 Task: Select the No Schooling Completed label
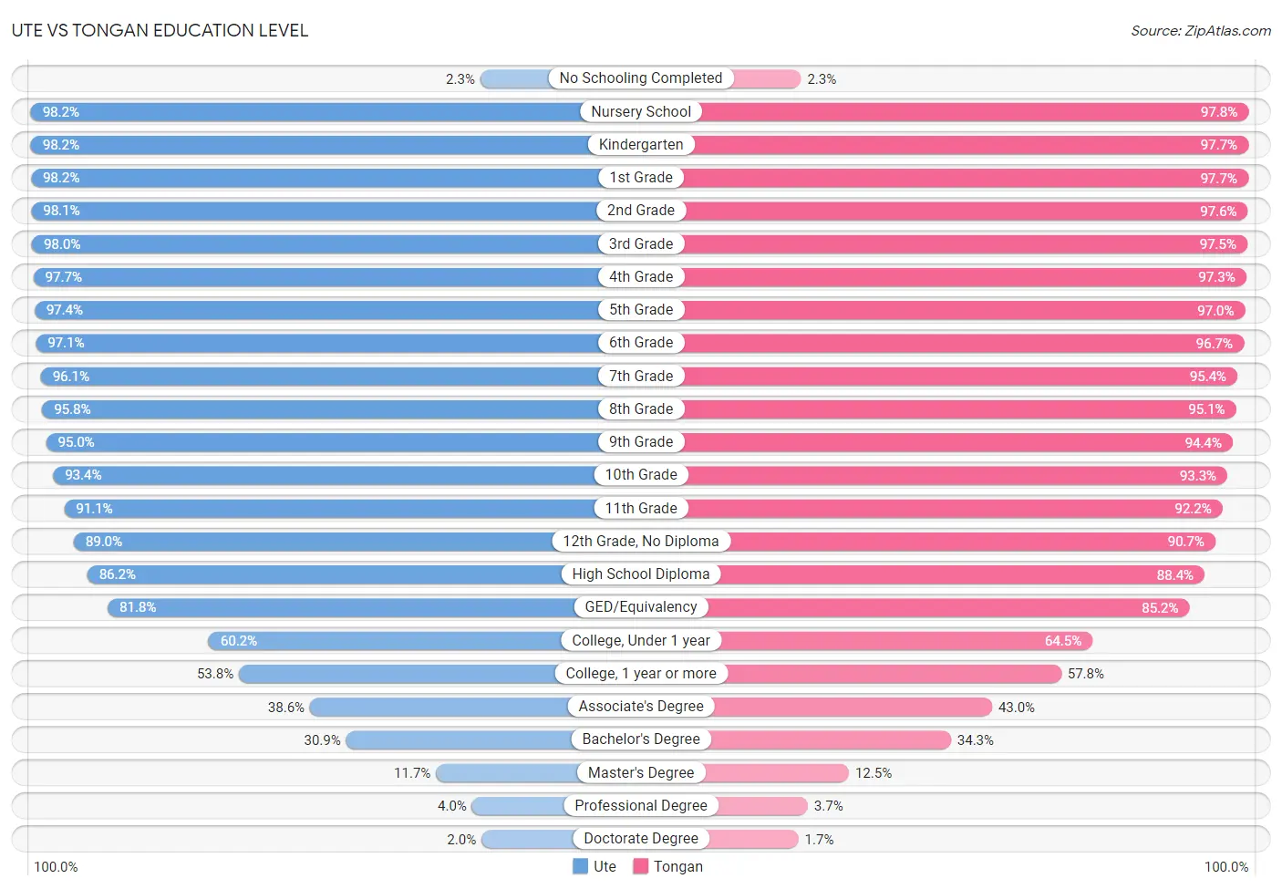641,78
